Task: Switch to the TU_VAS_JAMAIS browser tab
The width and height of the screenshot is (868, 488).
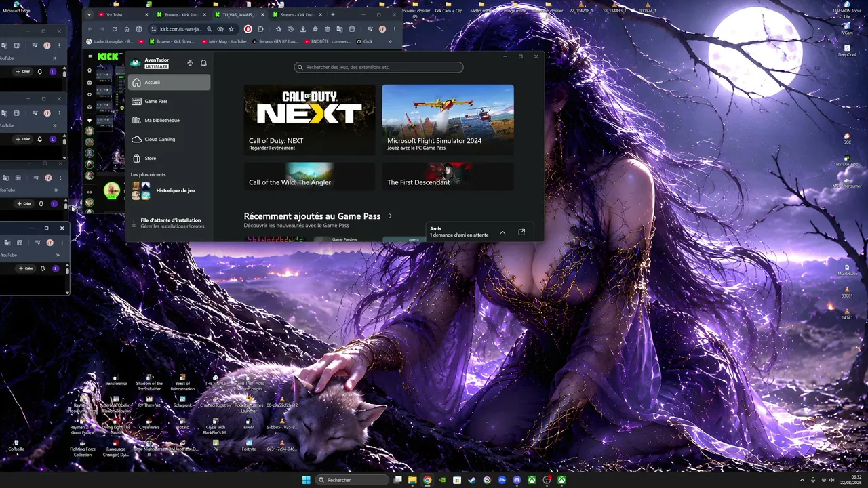Action: click(239, 14)
